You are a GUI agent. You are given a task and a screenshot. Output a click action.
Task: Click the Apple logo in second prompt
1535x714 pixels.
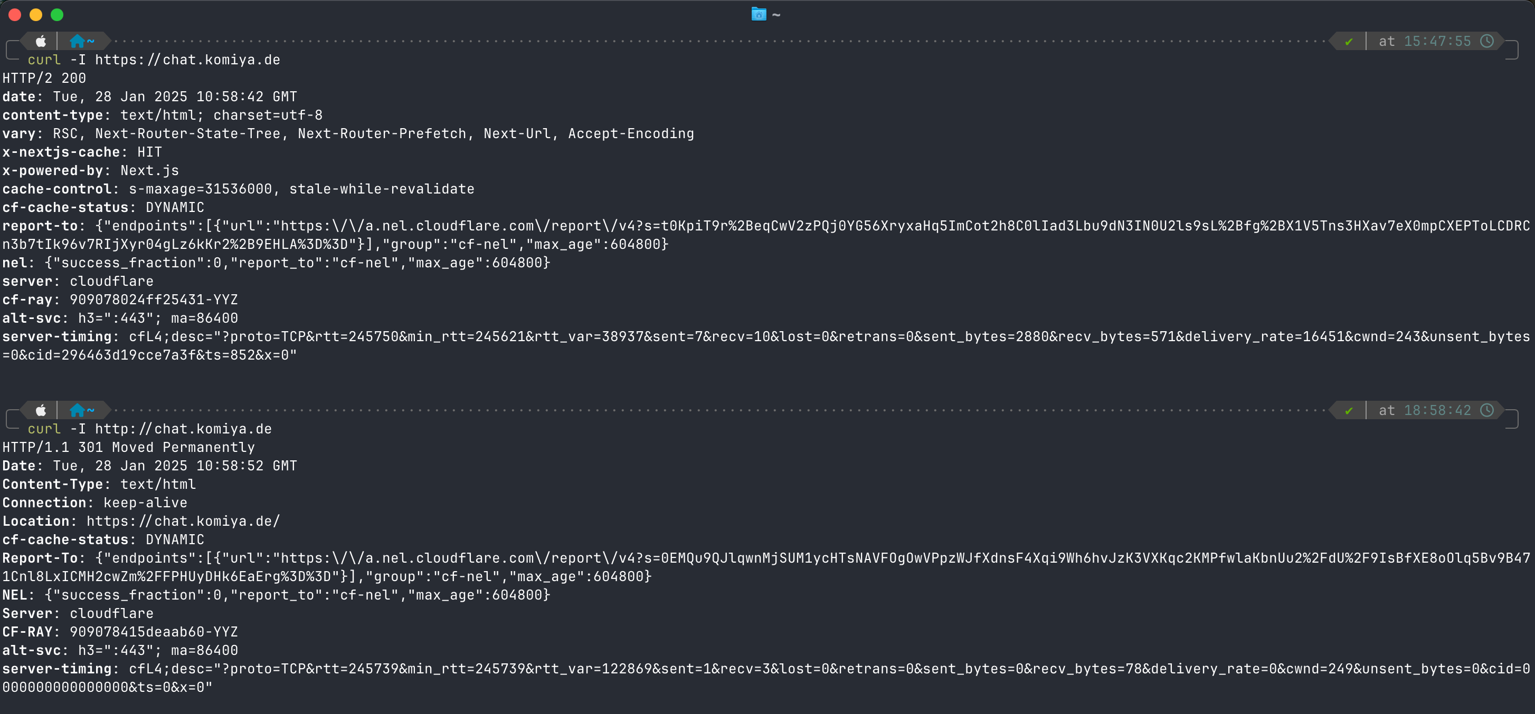coord(41,410)
